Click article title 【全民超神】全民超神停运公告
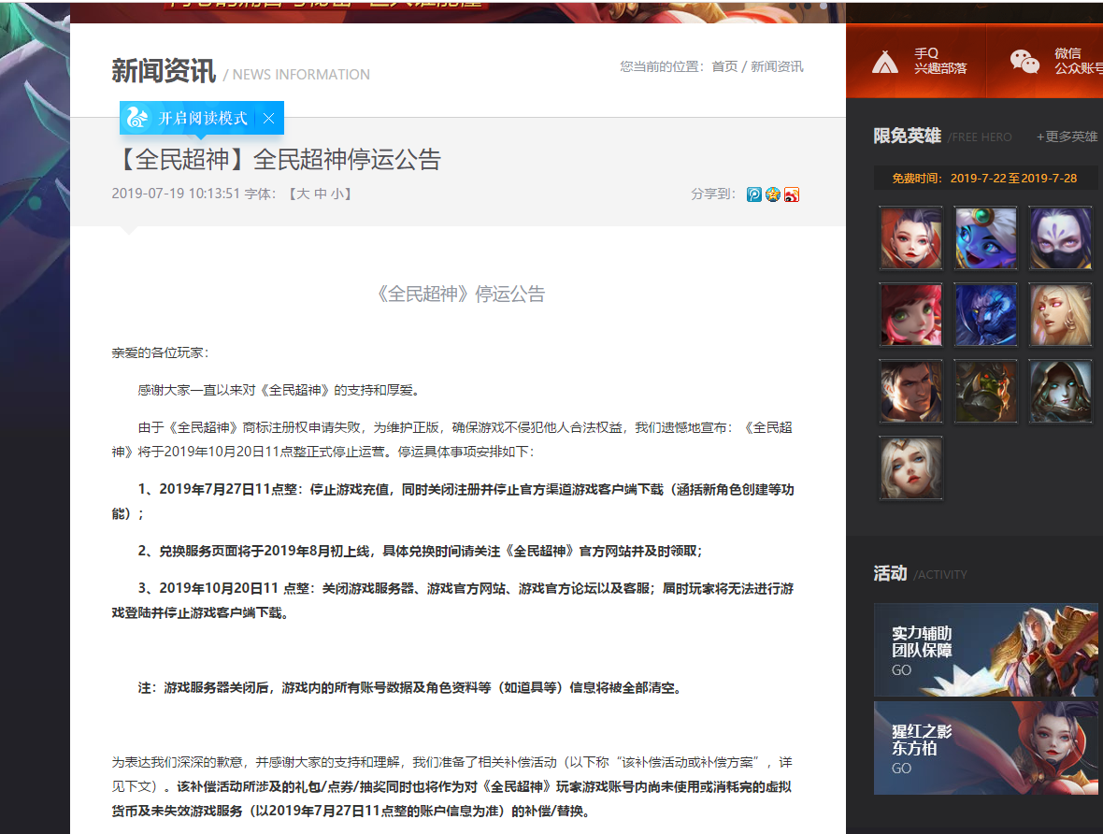1103x834 pixels. 277,159
